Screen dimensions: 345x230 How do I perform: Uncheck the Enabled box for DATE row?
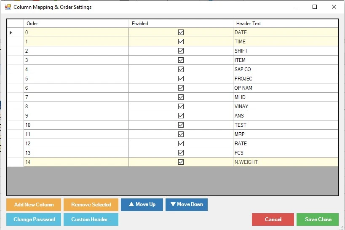[x=181, y=32]
